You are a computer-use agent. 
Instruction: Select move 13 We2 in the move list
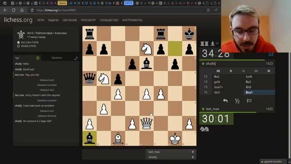(x=228, y=77)
